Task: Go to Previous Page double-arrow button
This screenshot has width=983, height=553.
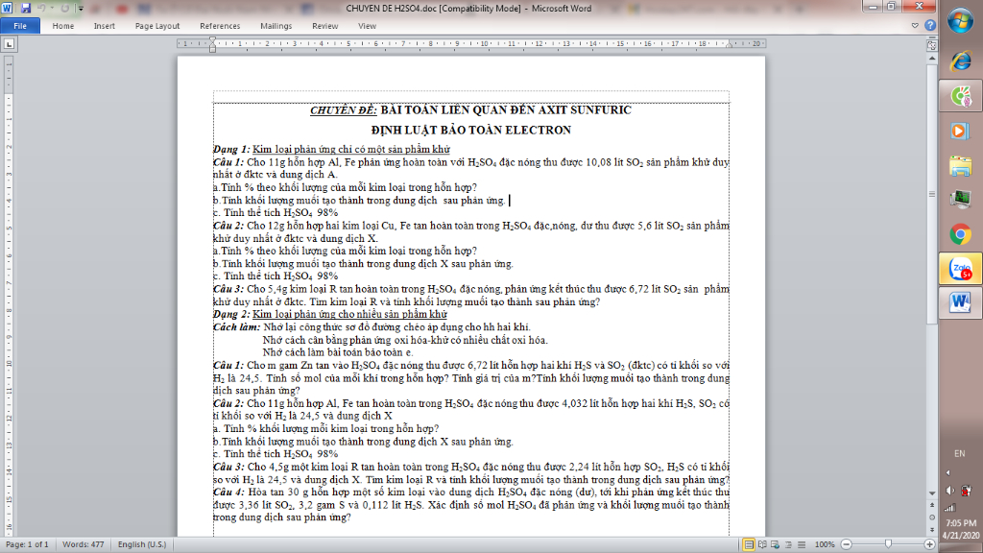Action: 932,505
